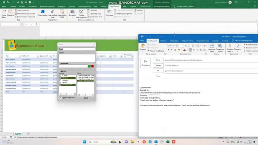Close the mail form dialog
Screen dimensions: 258x145
point(94,44)
